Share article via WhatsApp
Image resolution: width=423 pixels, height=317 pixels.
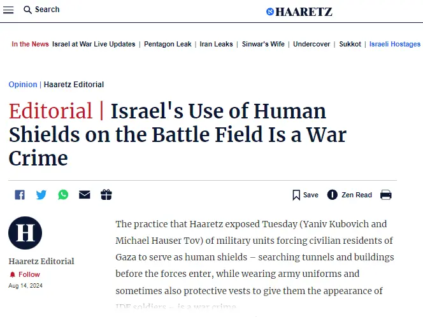pos(63,195)
